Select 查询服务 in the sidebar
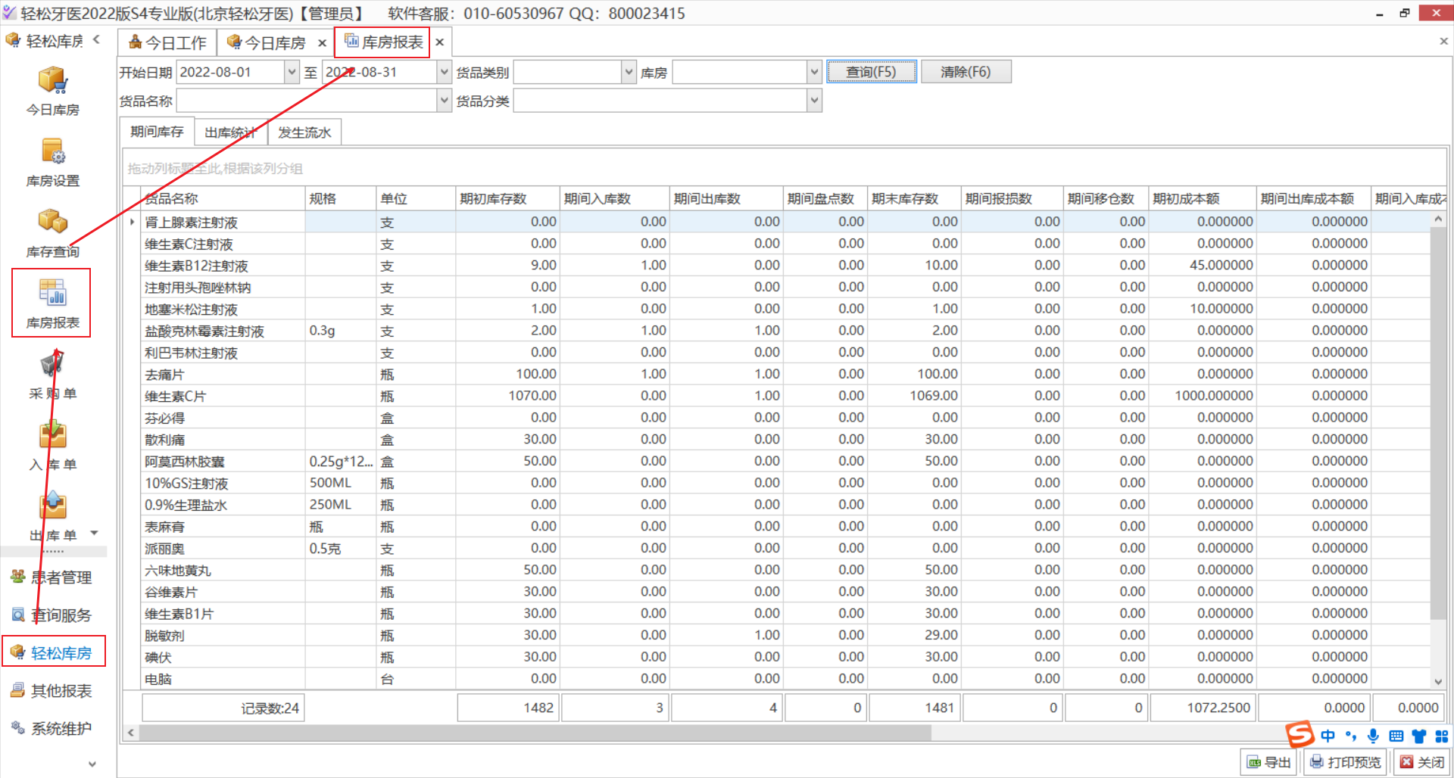The width and height of the screenshot is (1454, 778). point(52,615)
